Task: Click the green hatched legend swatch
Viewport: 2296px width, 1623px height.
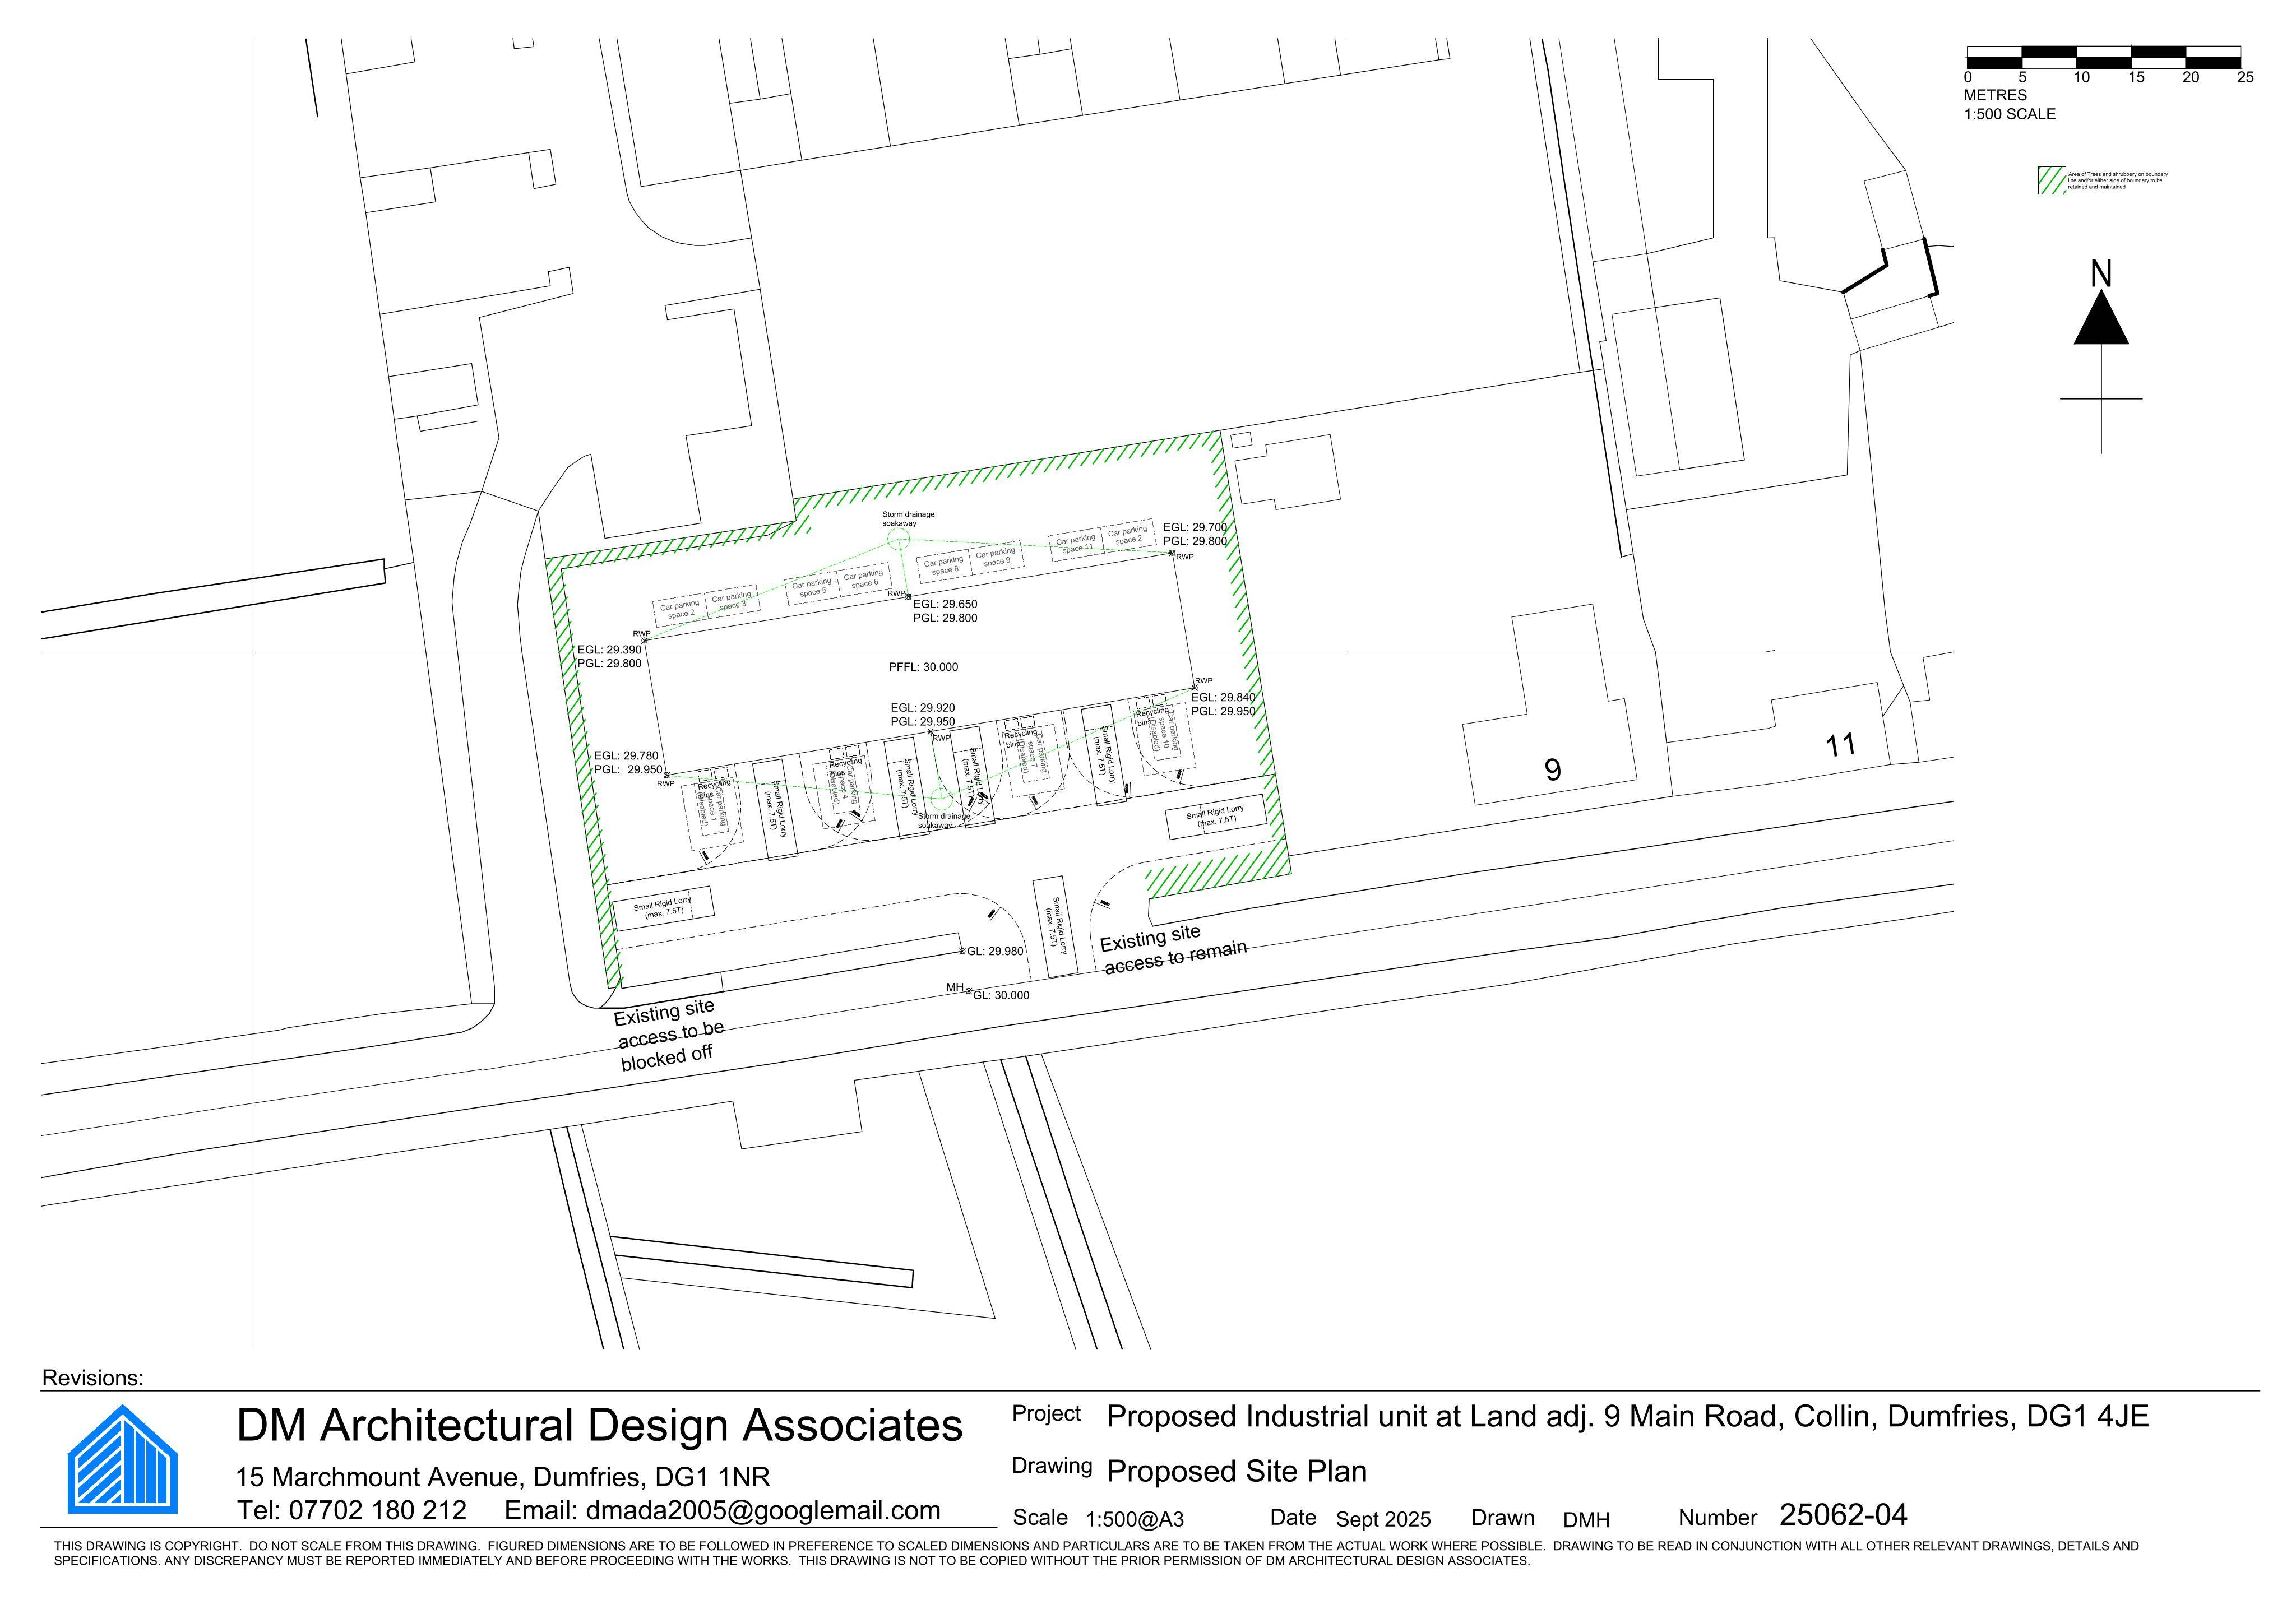Action: click(x=2052, y=181)
